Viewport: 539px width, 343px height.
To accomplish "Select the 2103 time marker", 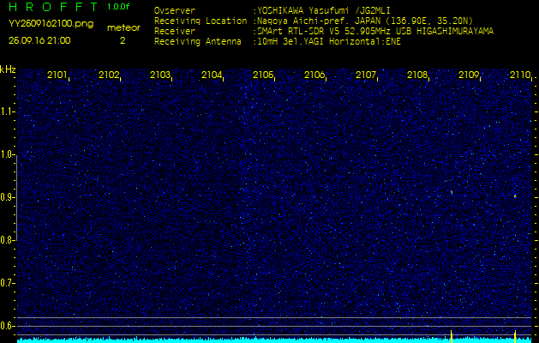I will click(160, 75).
